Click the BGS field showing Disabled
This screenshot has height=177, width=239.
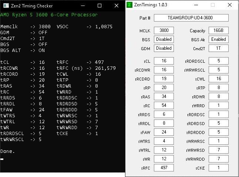point(164,39)
